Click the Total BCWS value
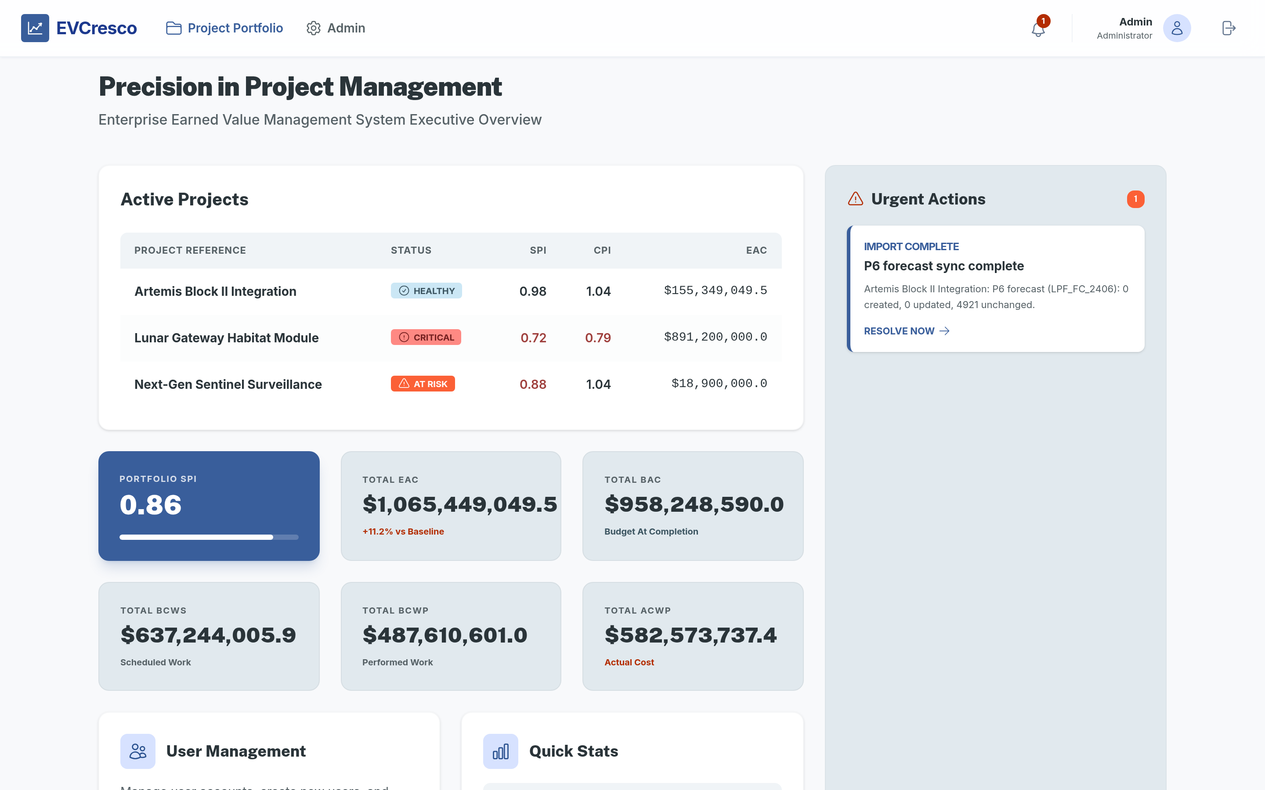Screen dimensions: 1265x790 pyautogui.click(x=208, y=636)
